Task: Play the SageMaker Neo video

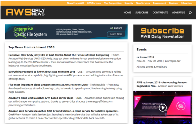Action: point(163,108)
